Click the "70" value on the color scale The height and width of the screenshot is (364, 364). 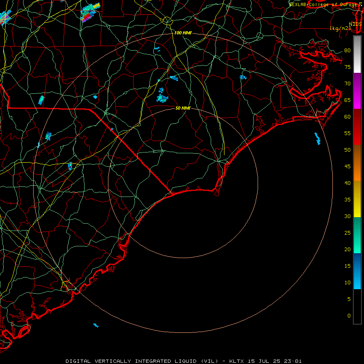(347, 83)
